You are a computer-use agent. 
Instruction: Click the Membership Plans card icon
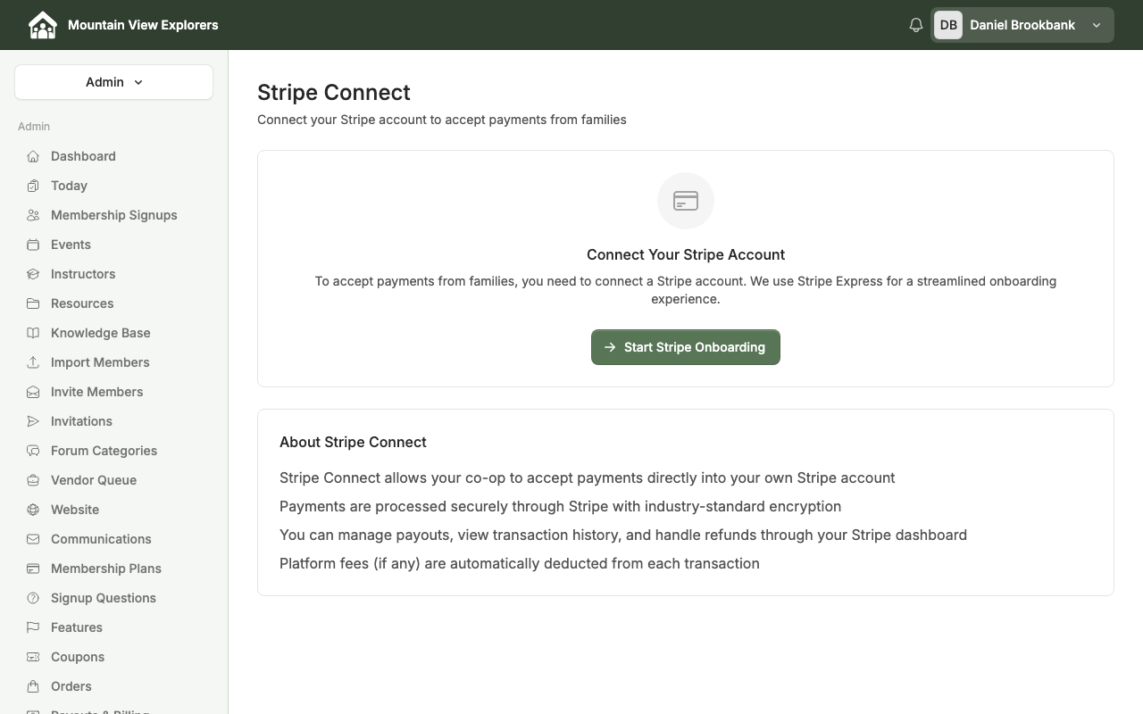(x=33, y=569)
